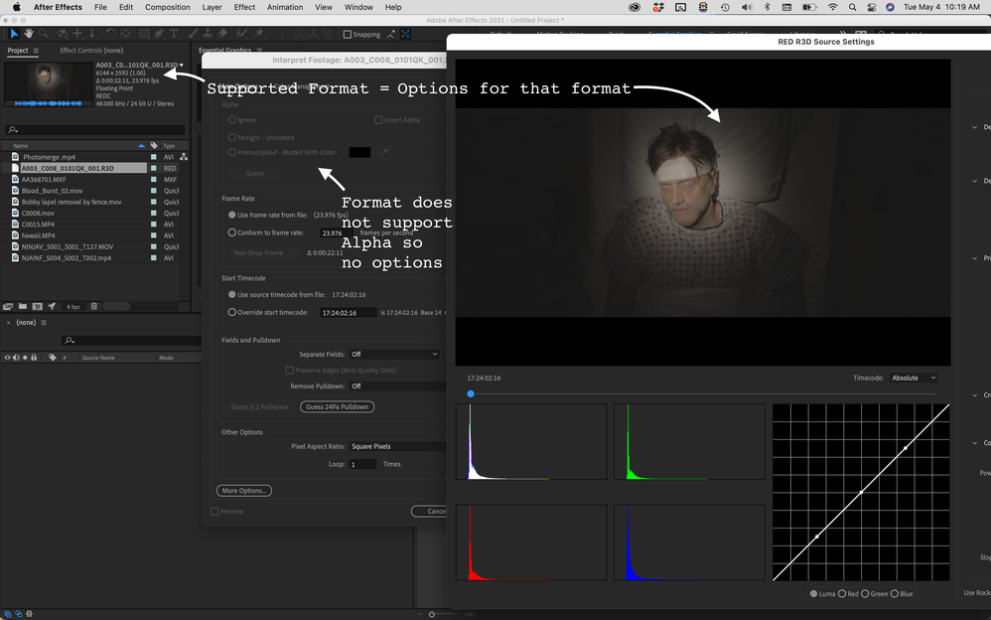
Task: Open the Timecode Absolute dropdown
Action: 914,378
